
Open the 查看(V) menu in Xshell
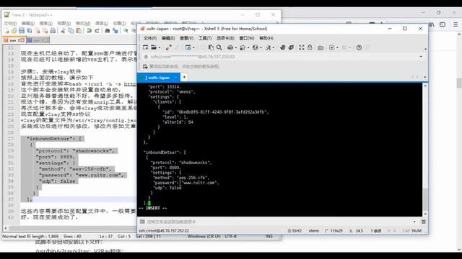tap(186, 38)
